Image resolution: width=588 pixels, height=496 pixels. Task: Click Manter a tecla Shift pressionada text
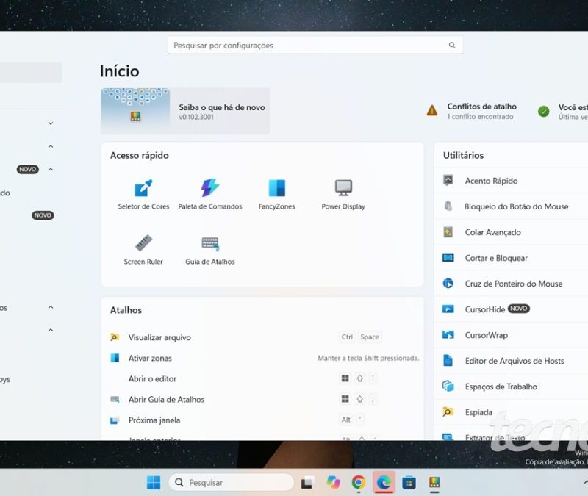pos(368,358)
